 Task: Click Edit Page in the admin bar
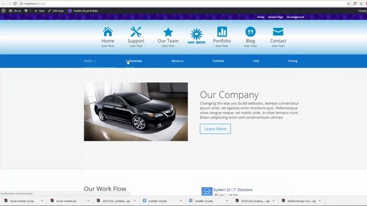tap(56, 11)
